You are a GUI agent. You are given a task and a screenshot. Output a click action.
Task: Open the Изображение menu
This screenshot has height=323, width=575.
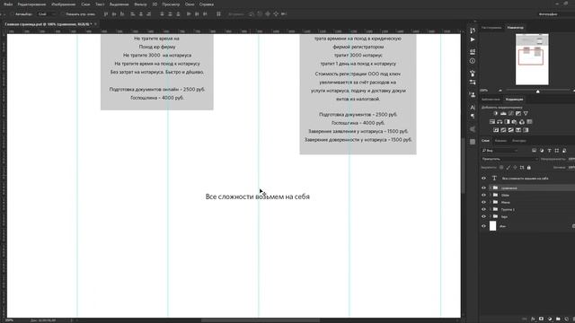coord(63,4)
